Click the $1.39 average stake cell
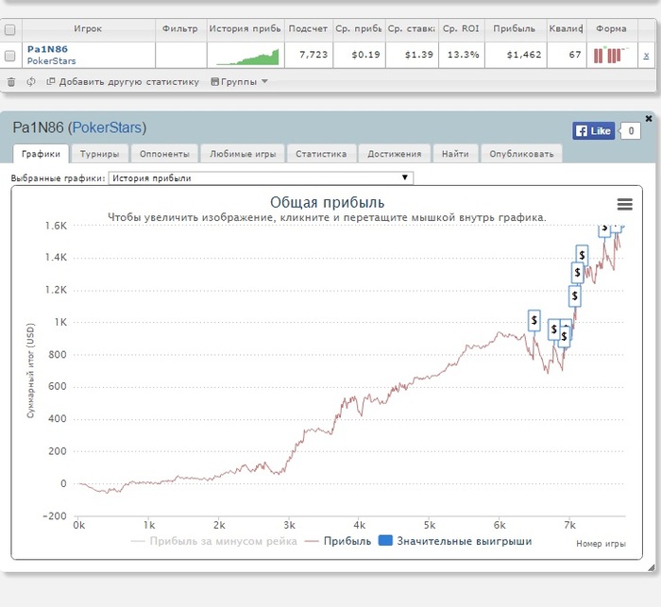This screenshot has height=607, width=661. click(413, 55)
